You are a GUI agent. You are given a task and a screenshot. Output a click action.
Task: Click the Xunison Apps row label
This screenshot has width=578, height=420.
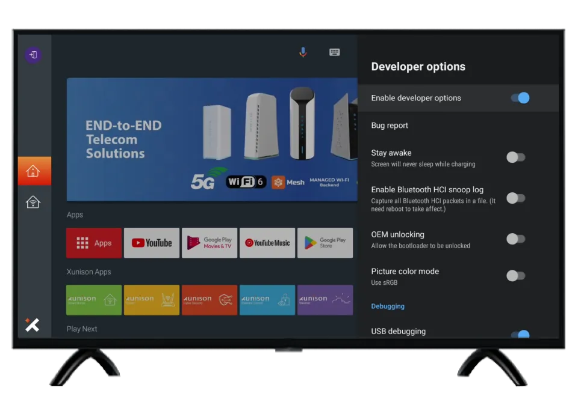pos(89,272)
